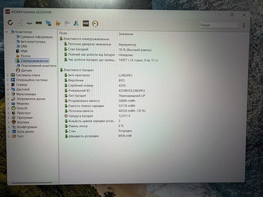Screen dimensions: 263x197
Task: Launch the system stability test flame icon
Action: click(x=58, y=23)
